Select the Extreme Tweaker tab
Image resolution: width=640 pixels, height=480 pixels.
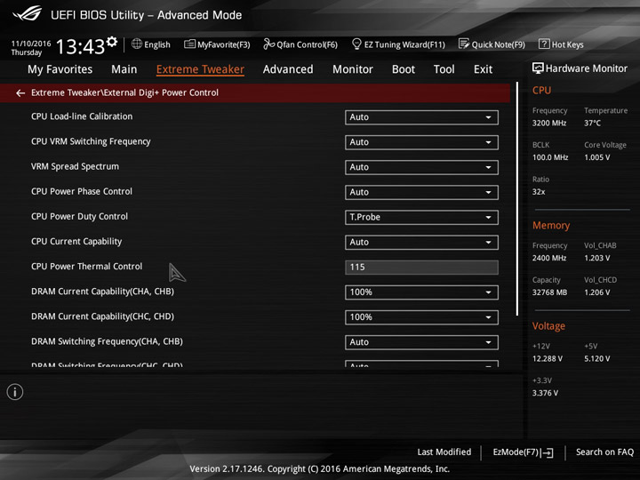(x=200, y=69)
